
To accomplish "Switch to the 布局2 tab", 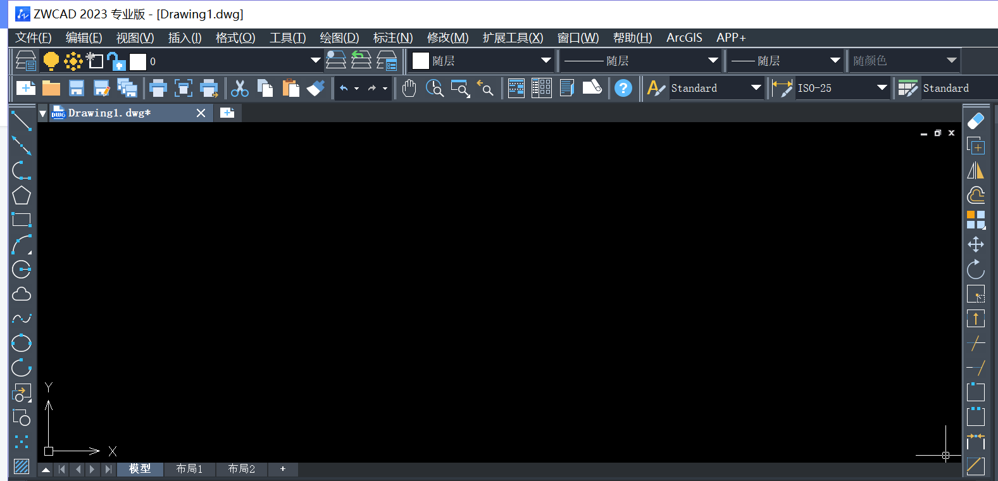I will tap(242, 469).
